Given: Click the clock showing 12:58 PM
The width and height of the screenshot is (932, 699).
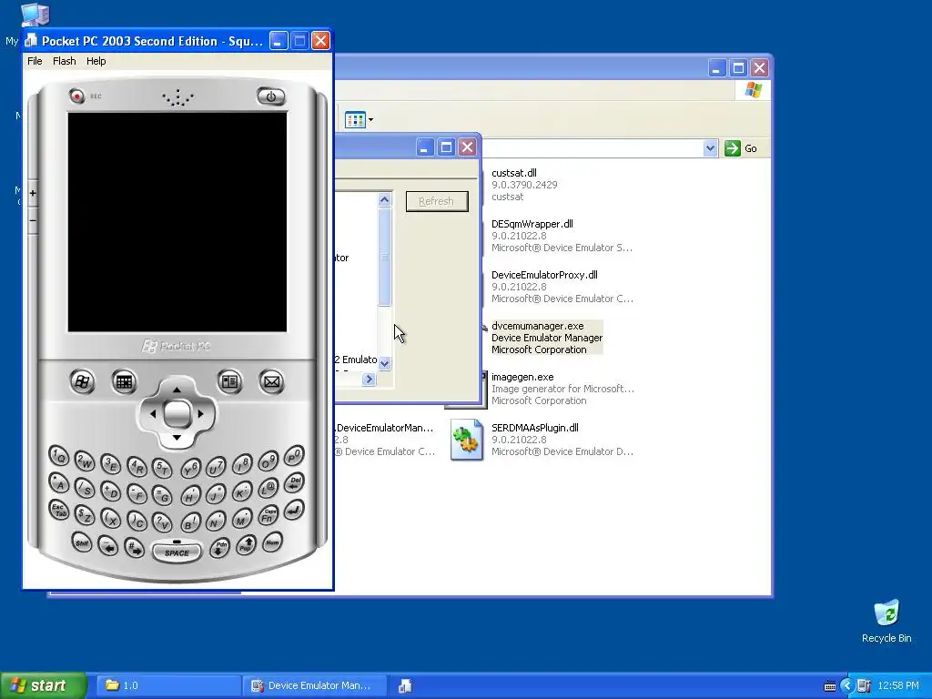Looking at the screenshot, I should 898,686.
